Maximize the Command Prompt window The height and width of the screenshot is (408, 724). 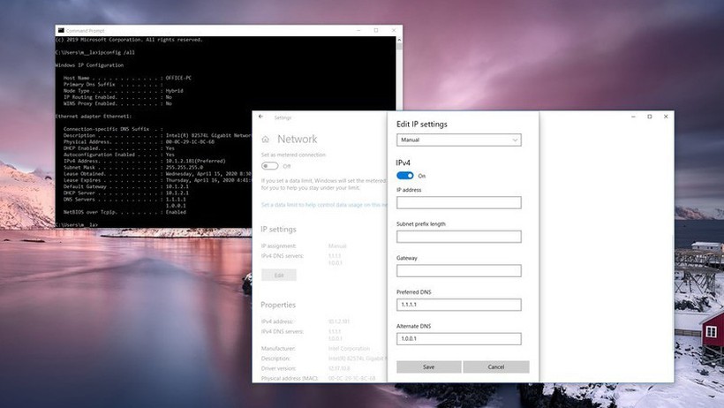[x=376, y=31]
